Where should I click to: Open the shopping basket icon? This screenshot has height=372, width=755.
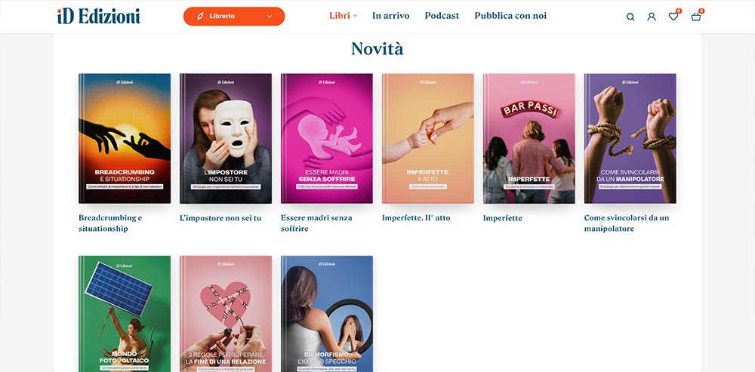point(696,17)
